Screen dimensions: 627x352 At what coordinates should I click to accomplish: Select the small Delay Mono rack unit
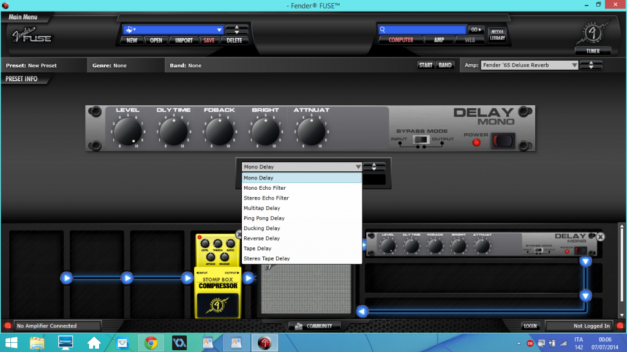481,244
